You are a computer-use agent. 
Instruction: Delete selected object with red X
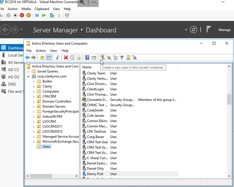click(x=66, y=57)
